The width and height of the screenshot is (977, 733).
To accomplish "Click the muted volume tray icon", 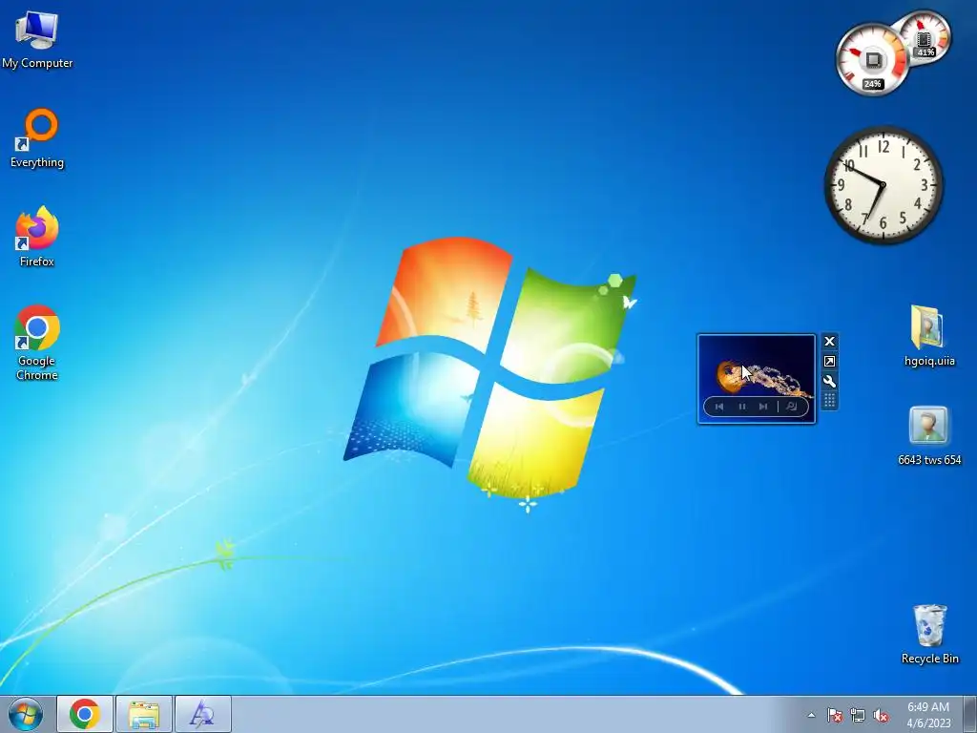I will coord(881,715).
